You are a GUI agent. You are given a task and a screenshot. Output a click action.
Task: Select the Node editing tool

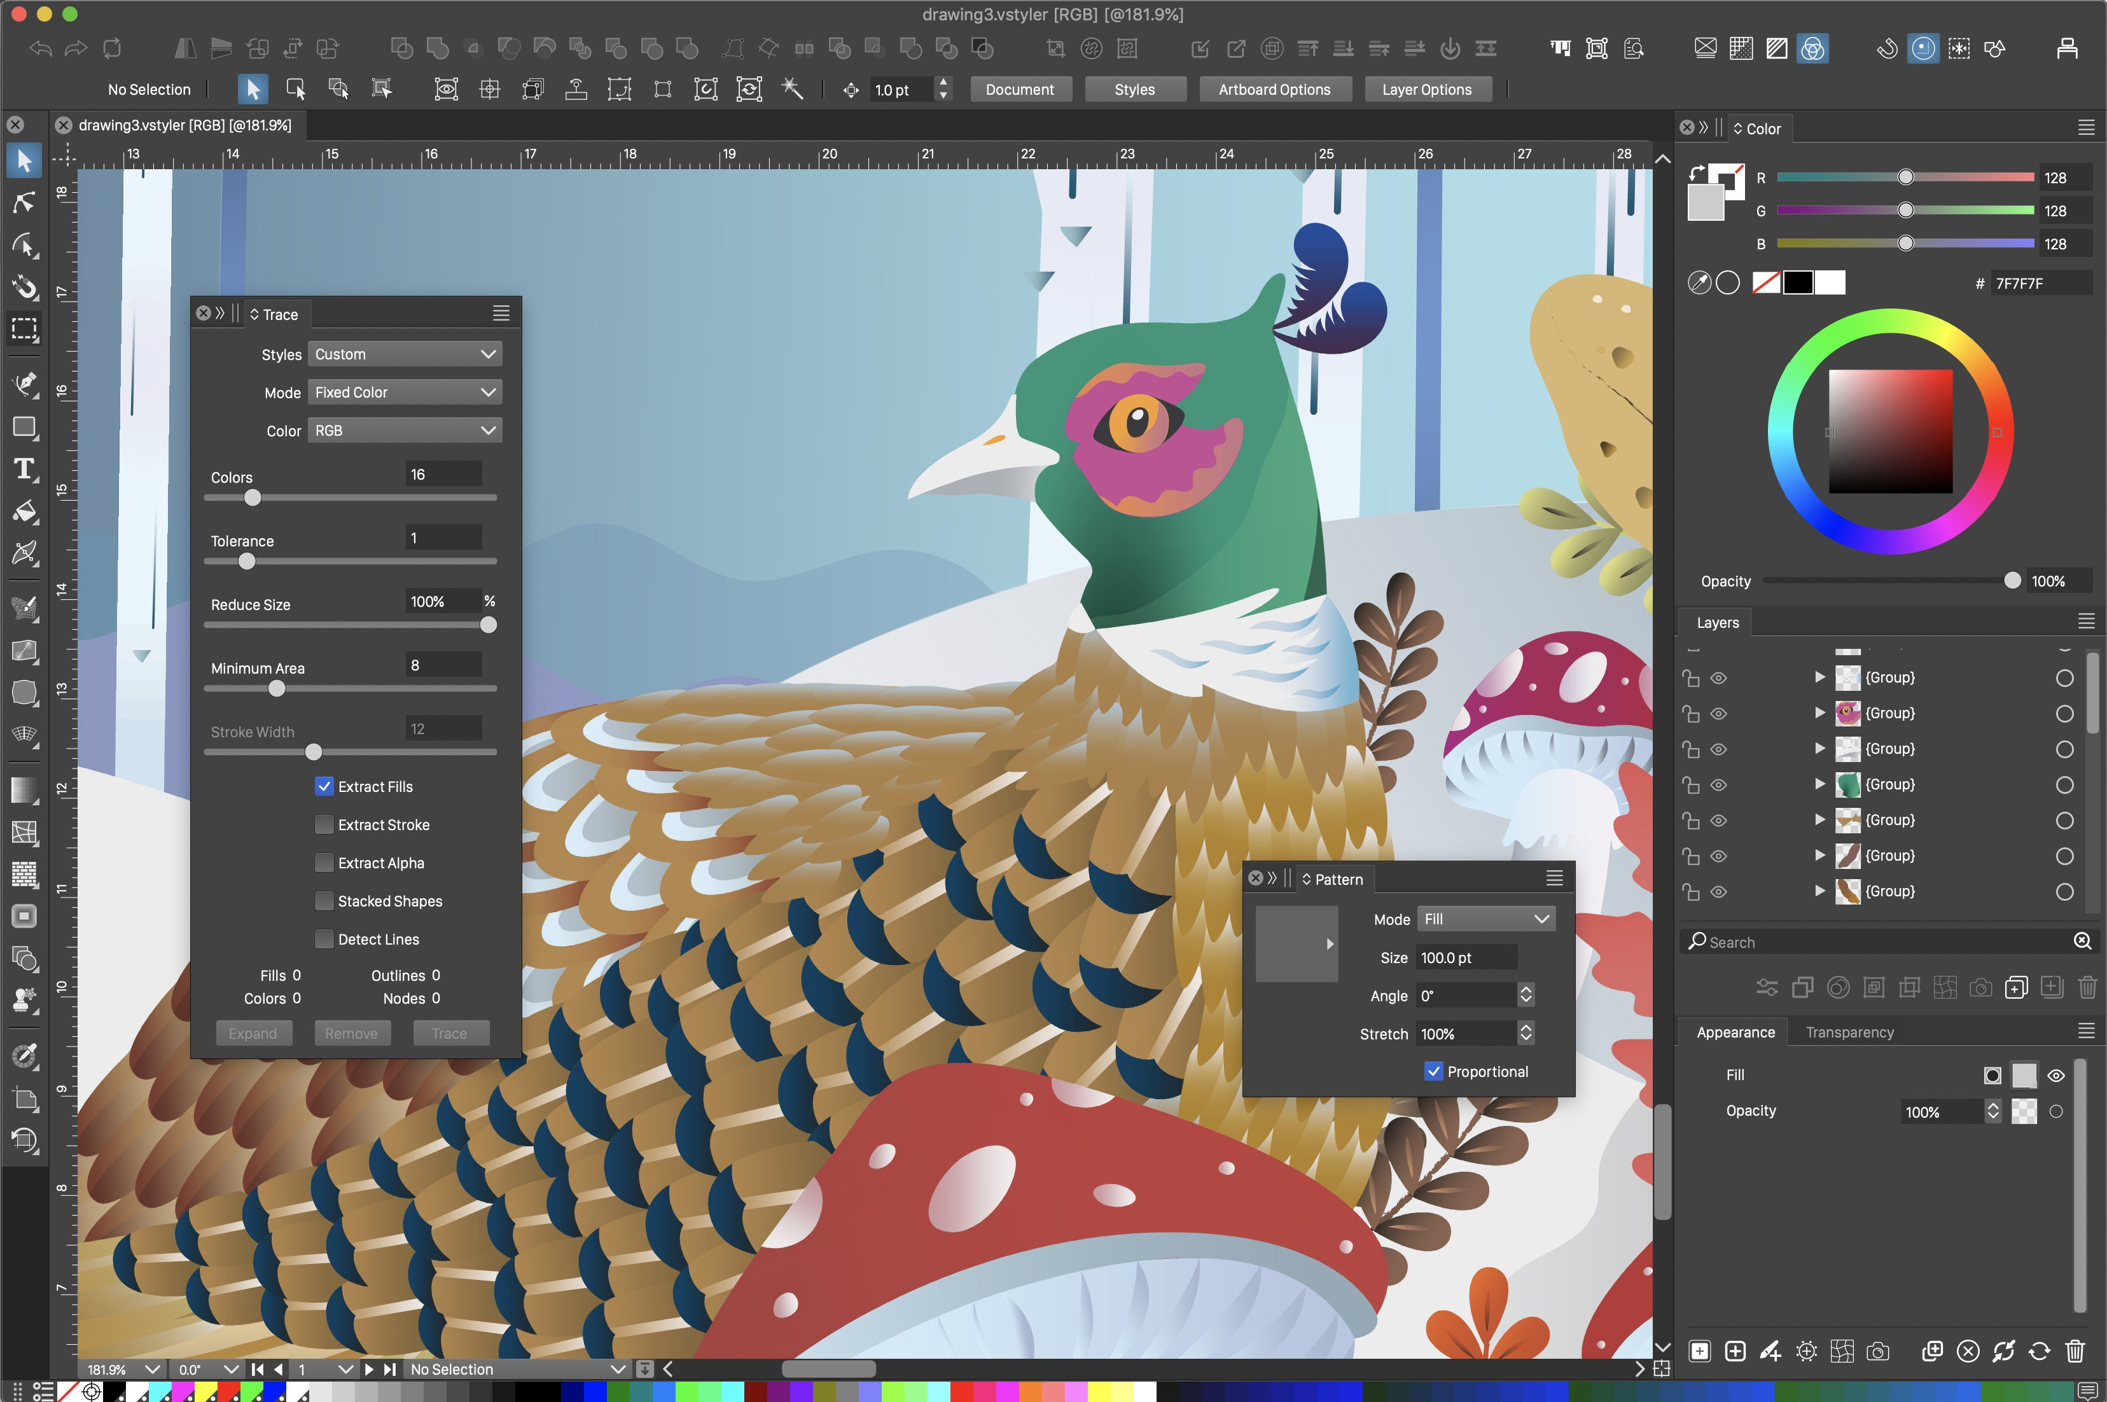[x=24, y=203]
